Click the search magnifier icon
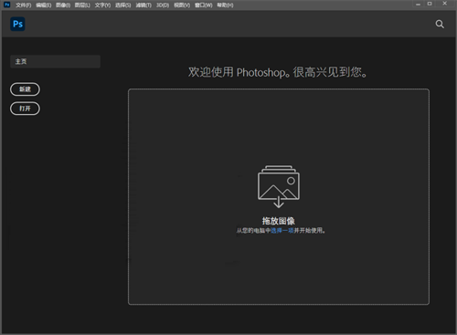Image resolution: width=457 pixels, height=335 pixels. coord(440,24)
